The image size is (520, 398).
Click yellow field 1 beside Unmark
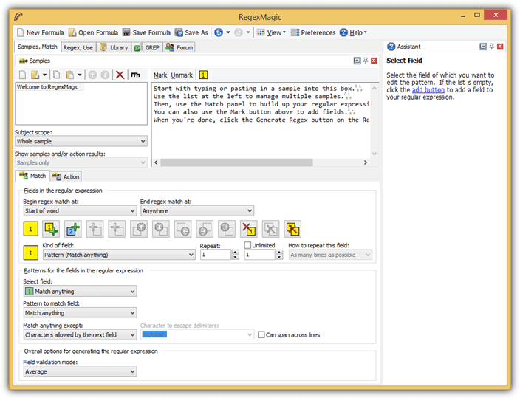pyautogui.click(x=203, y=75)
